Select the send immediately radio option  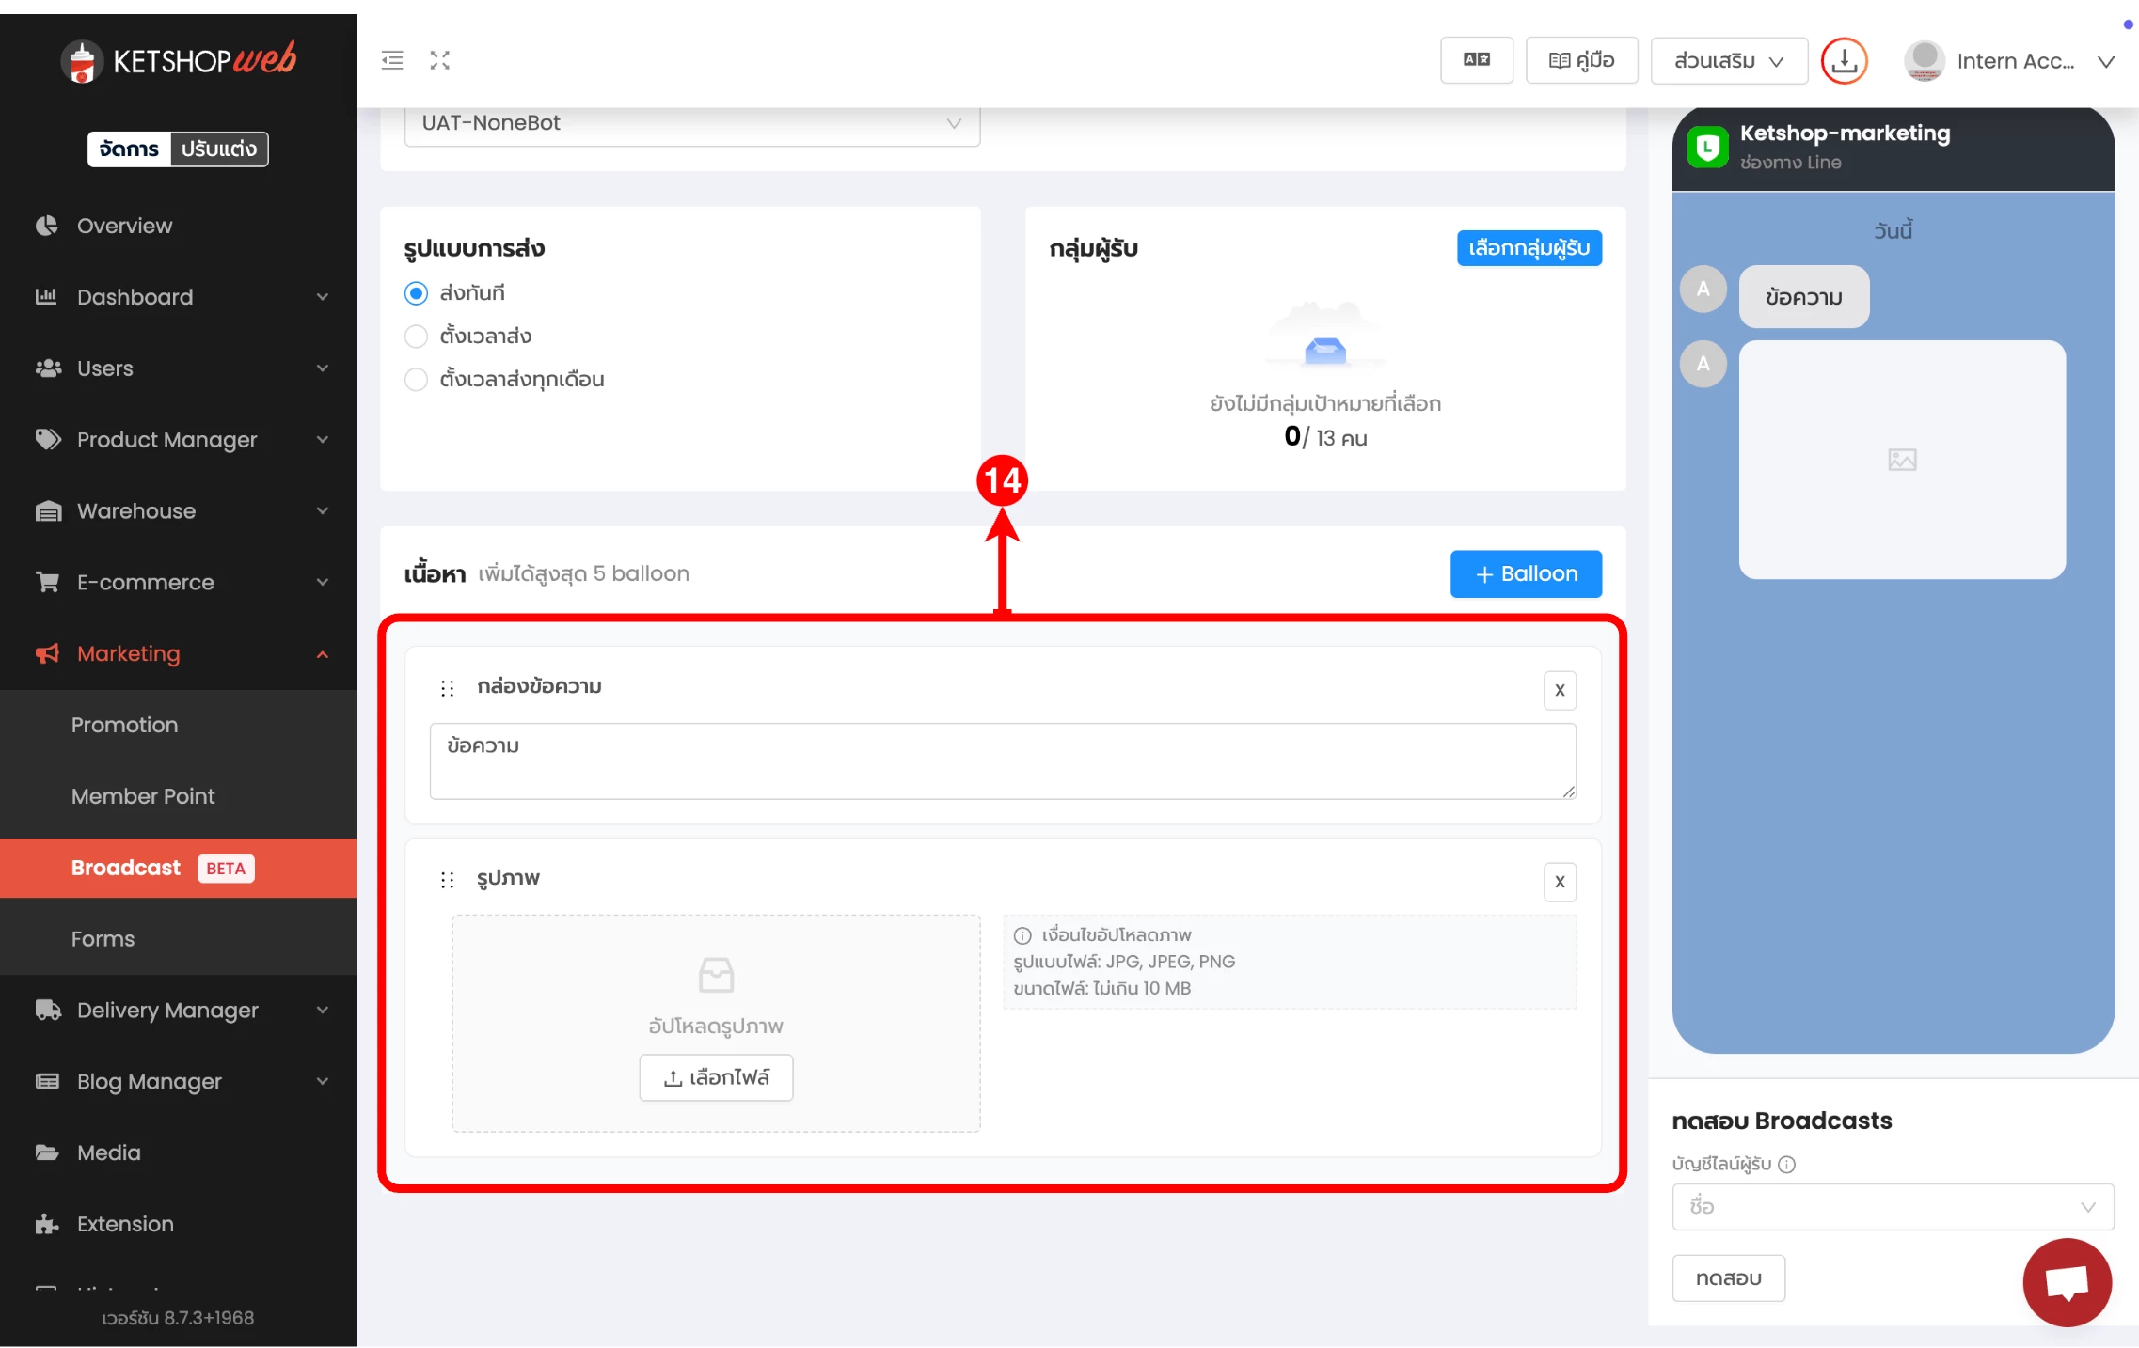tap(416, 293)
